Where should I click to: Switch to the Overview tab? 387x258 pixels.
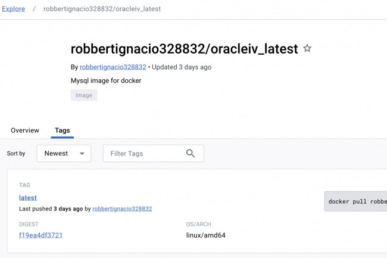click(25, 130)
